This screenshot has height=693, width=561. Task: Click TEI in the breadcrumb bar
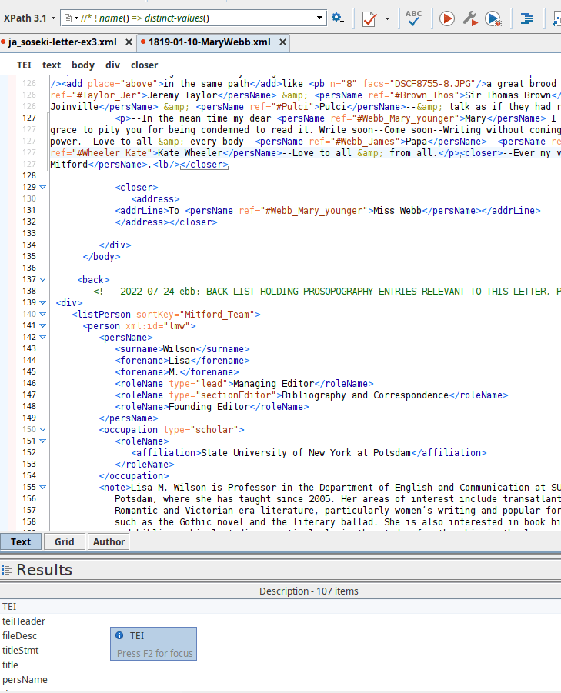pos(24,65)
